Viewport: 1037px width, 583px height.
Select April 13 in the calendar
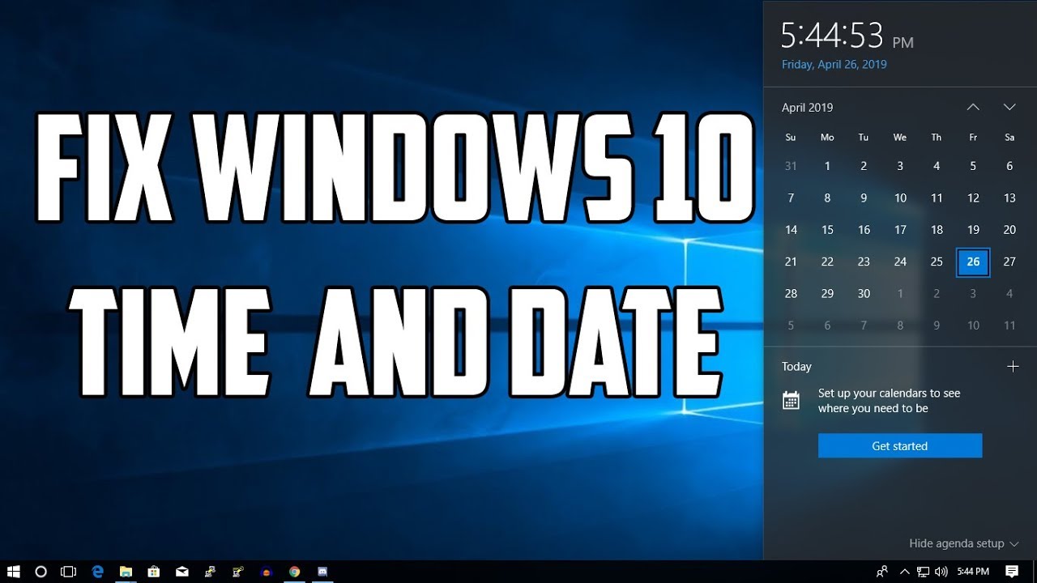(1009, 198)
